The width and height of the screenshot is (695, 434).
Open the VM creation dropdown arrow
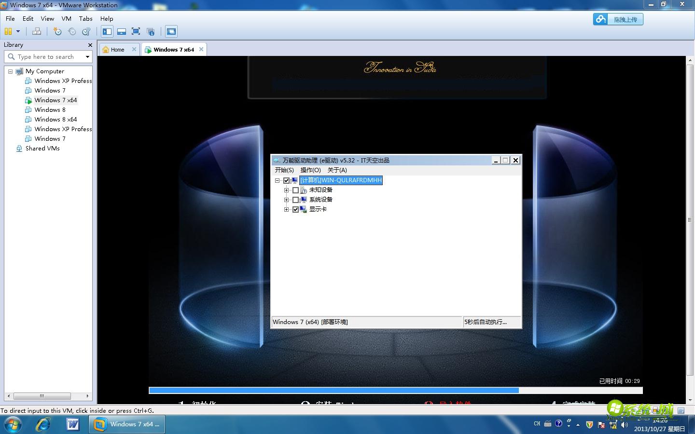click(x=18, y=31)
